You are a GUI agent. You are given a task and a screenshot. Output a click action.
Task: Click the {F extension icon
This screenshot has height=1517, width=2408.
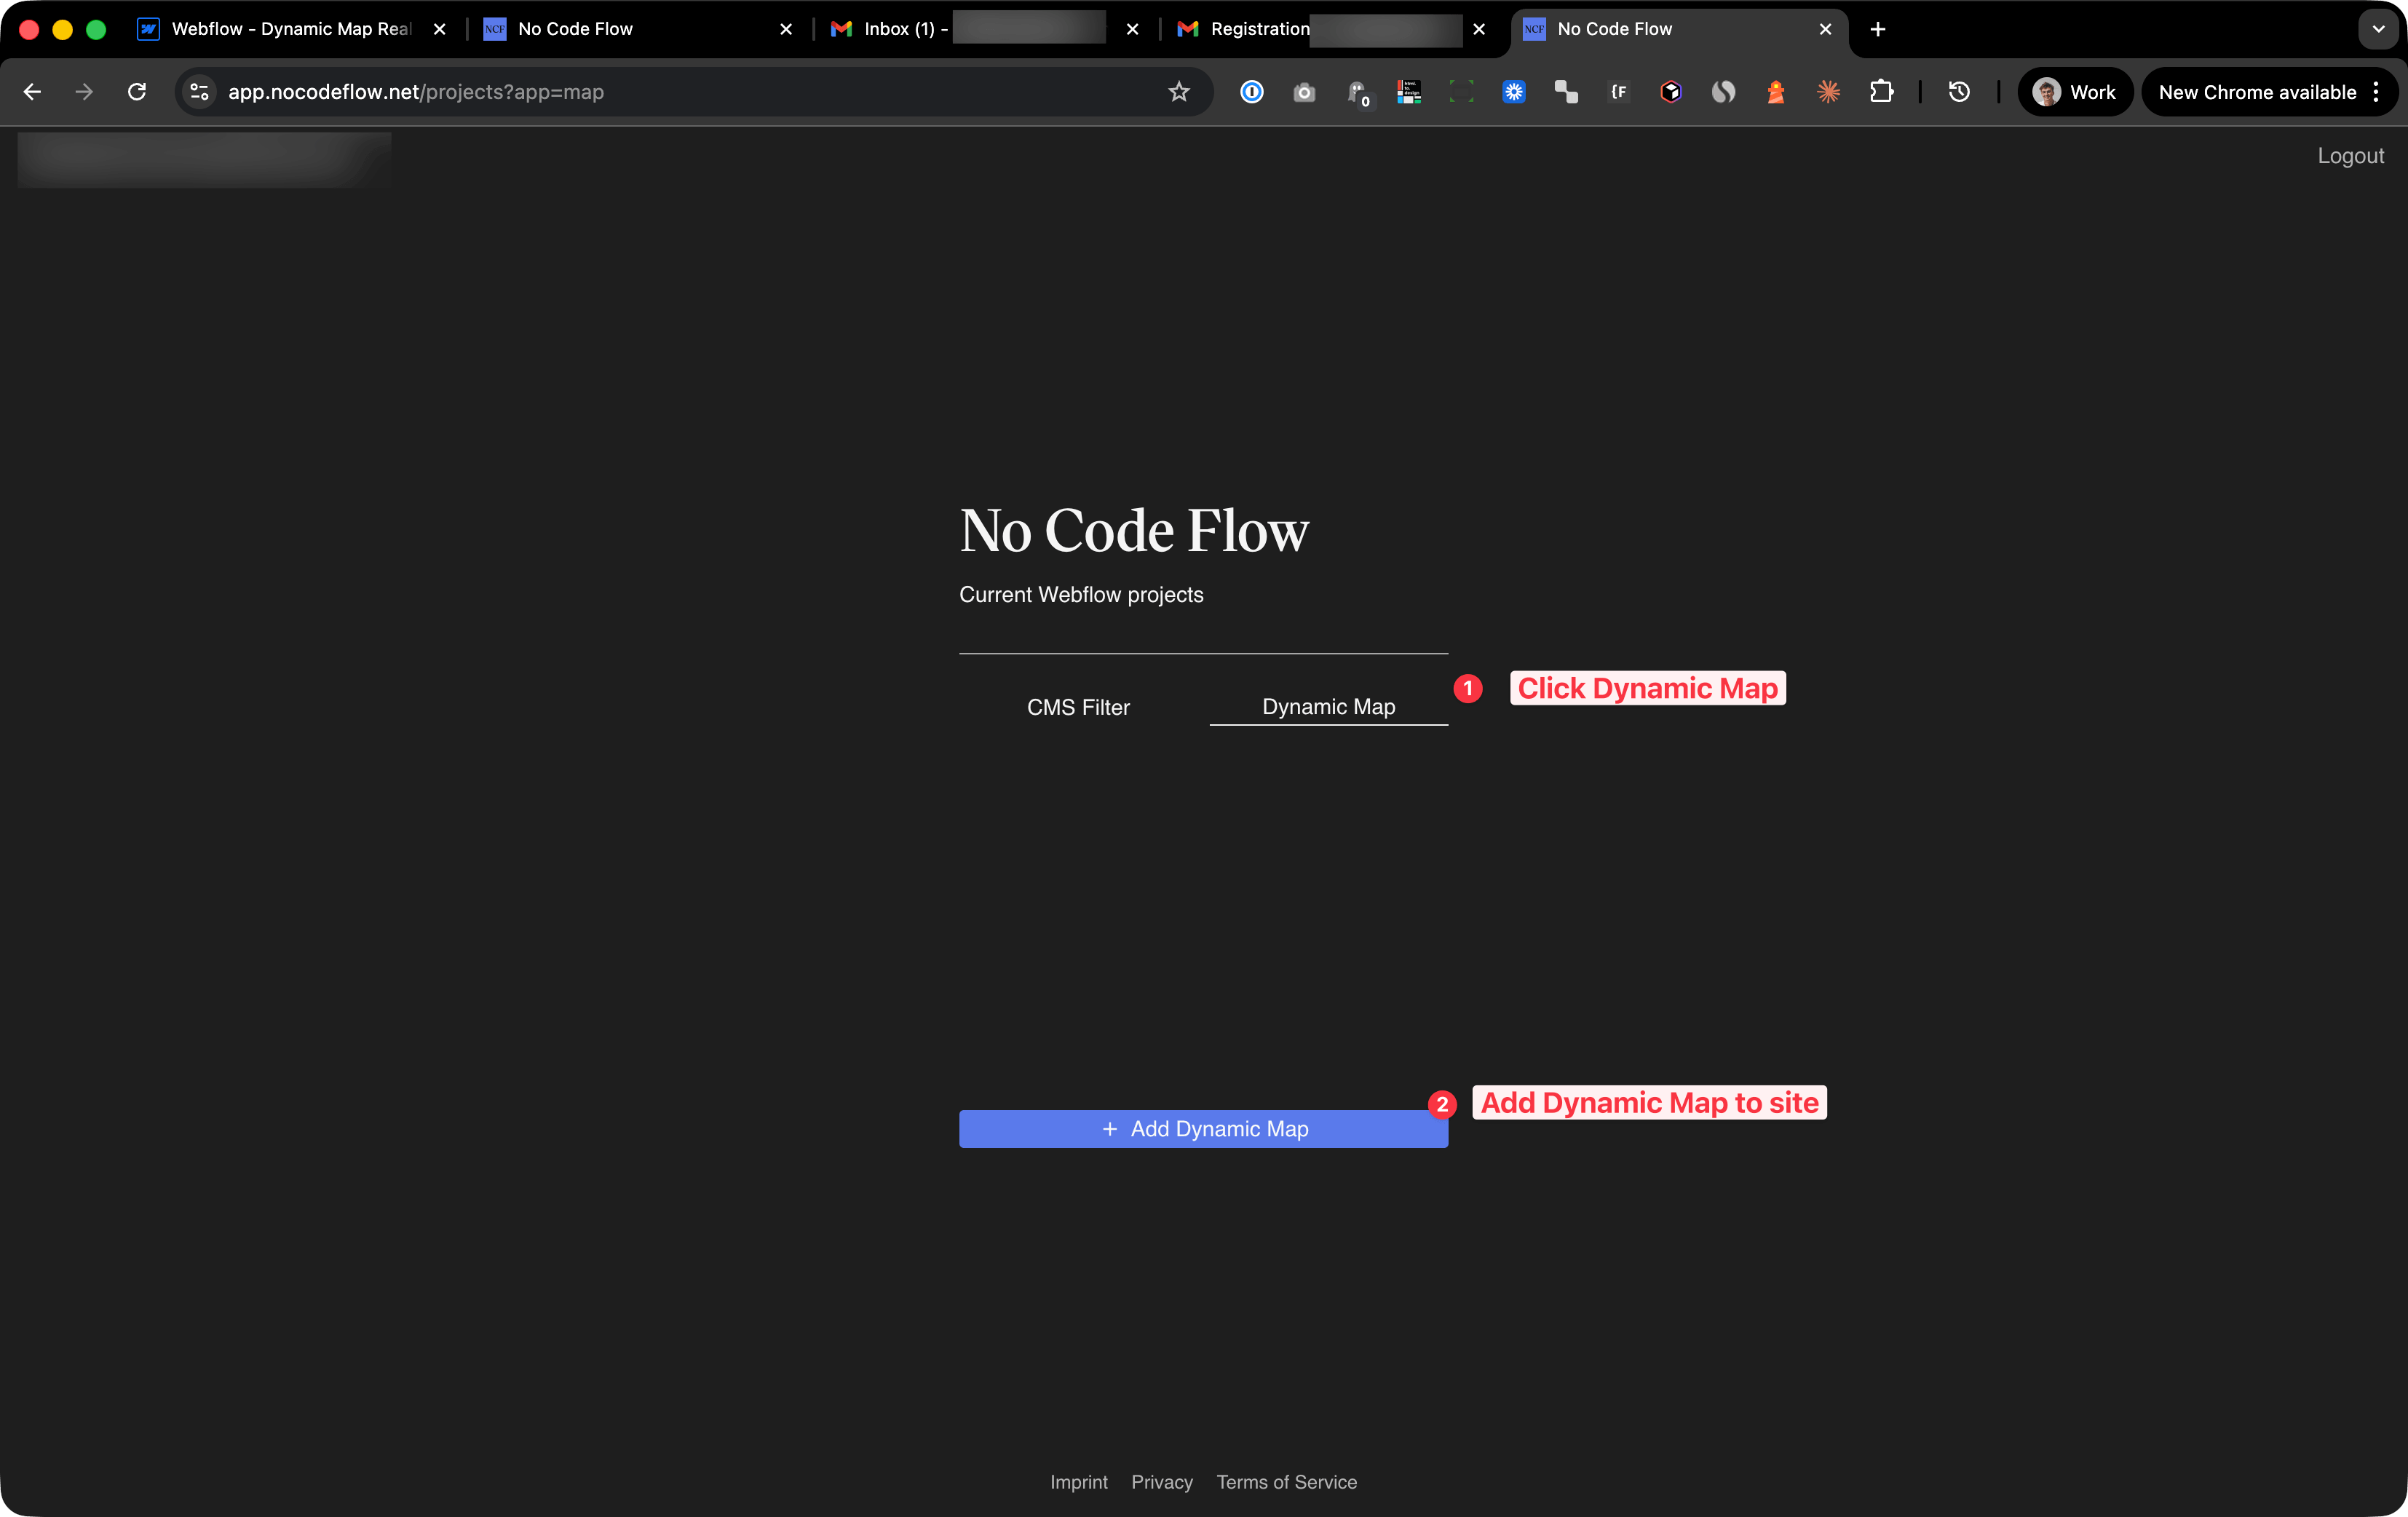pyautogui.click(x=1619, y=92)
